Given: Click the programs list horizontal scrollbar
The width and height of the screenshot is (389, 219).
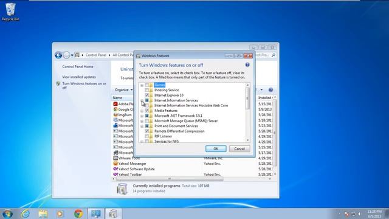Looking at the screenshot, I should point(170,179).
